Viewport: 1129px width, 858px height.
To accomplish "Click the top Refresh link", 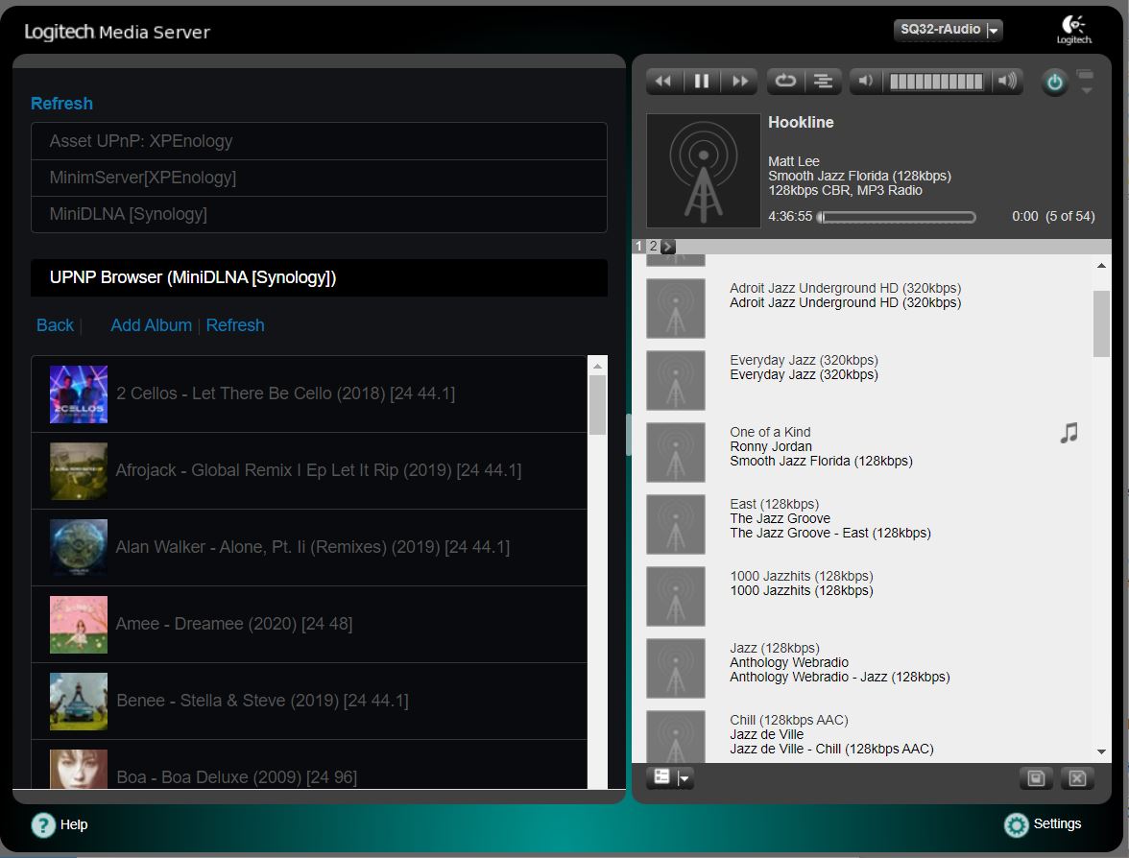I will [61, 104].
